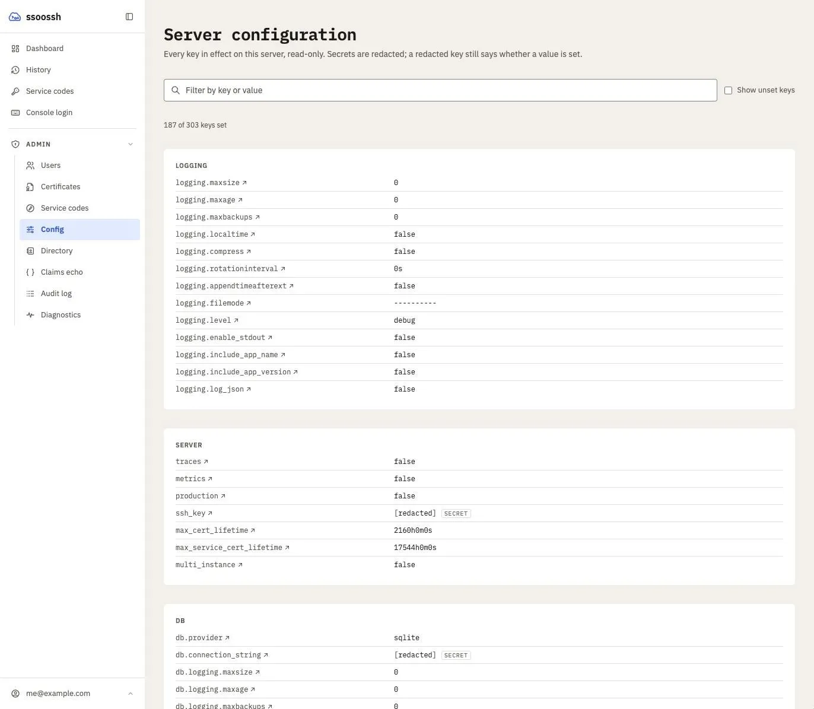Image resolution: width=814 pixels, height=709 pixels.
Task: Click the Certificates document icon
Action: 30,187
